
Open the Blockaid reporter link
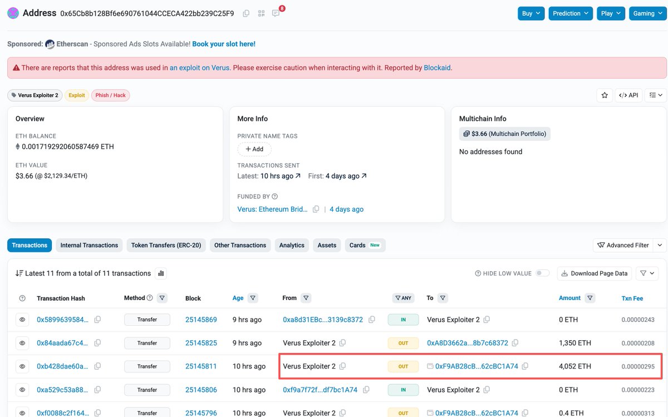tap(437, 68)
